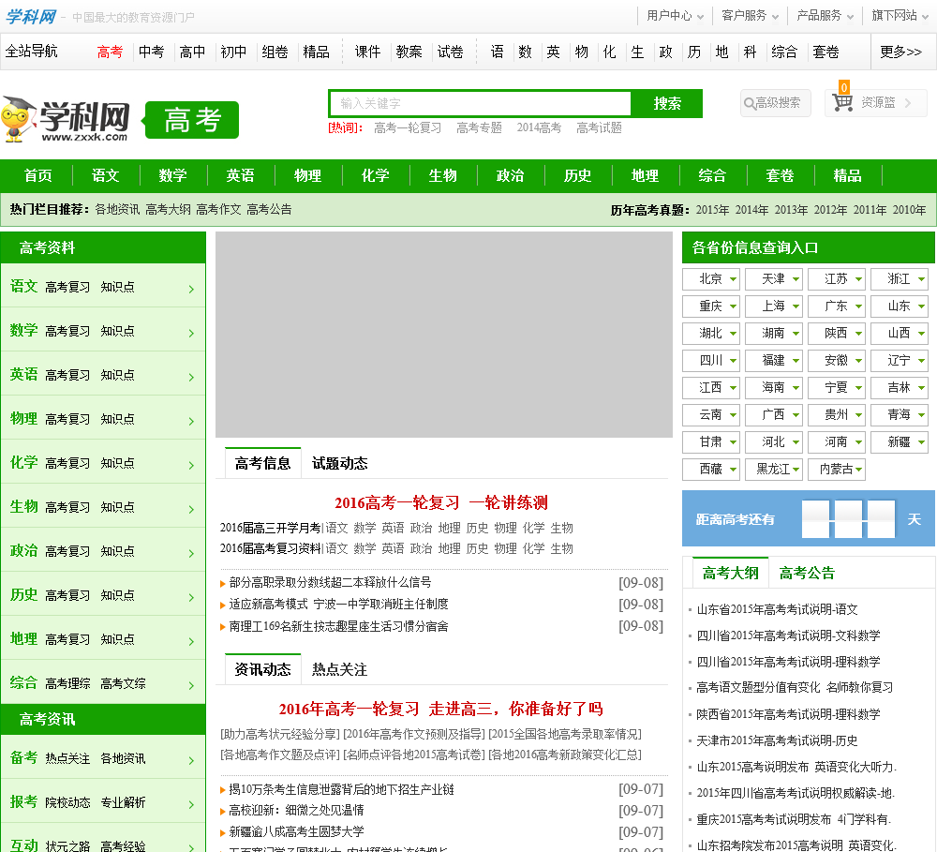Click the 学科网 mascot logo
The height and width of the screenshot is (852, 937).
(65, 119)
